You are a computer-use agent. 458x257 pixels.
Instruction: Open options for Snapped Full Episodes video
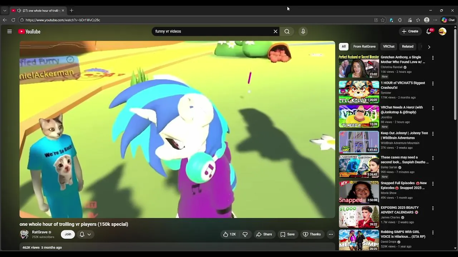pyautogui.click(x=433, y=183)
